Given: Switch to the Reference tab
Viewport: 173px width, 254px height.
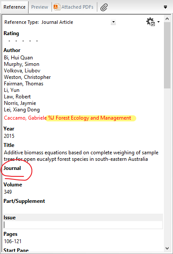Looking at the screenshot, I should [x=15, y=7].
